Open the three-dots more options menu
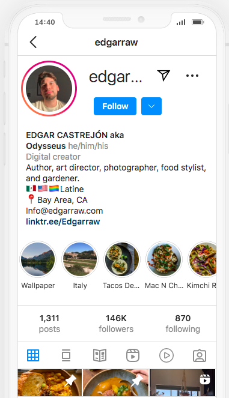Viewport: 229px width, 398px height. 192,76
